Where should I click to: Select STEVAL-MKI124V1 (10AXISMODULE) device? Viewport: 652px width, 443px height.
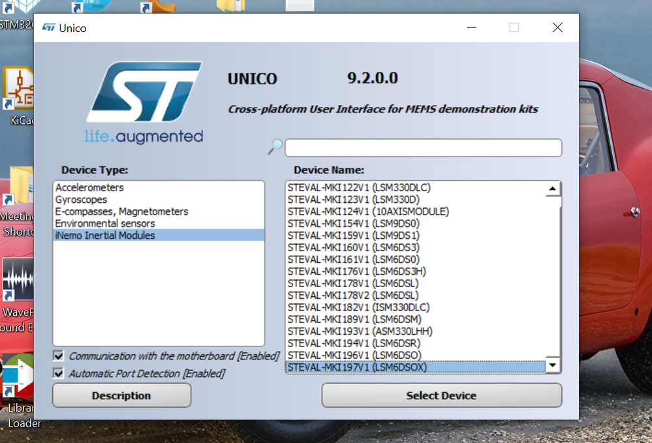pos(415,211)
